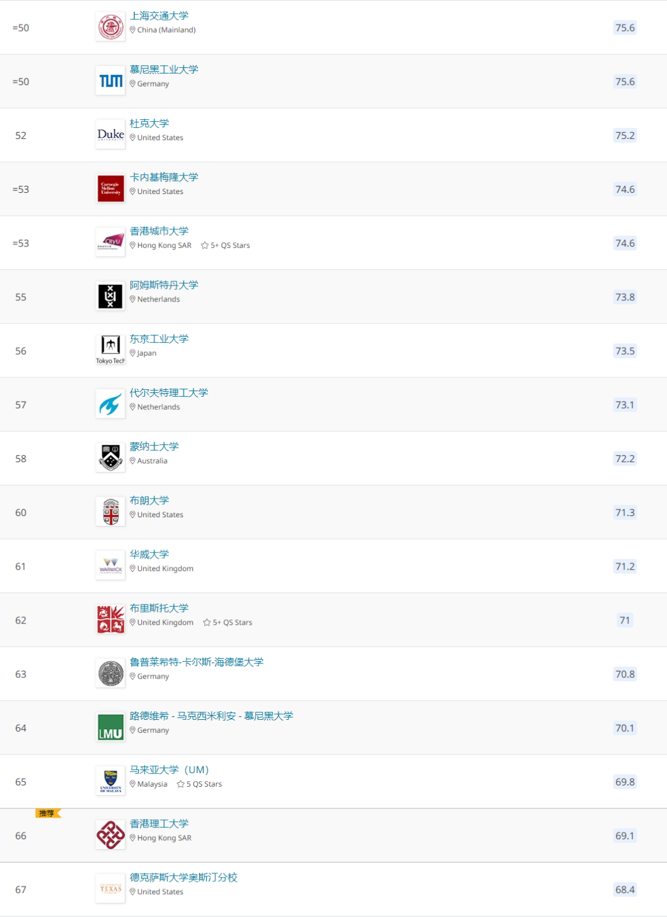The image size is (667, 917).
Task: Open 慕尼黑工业大学 university page
Action: [x=164, y=70]
